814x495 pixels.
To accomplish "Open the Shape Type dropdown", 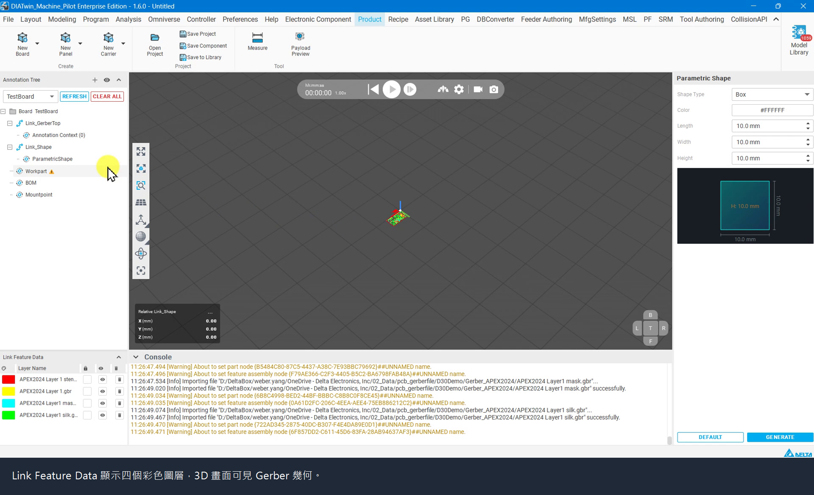I will [x=772, y=95].
